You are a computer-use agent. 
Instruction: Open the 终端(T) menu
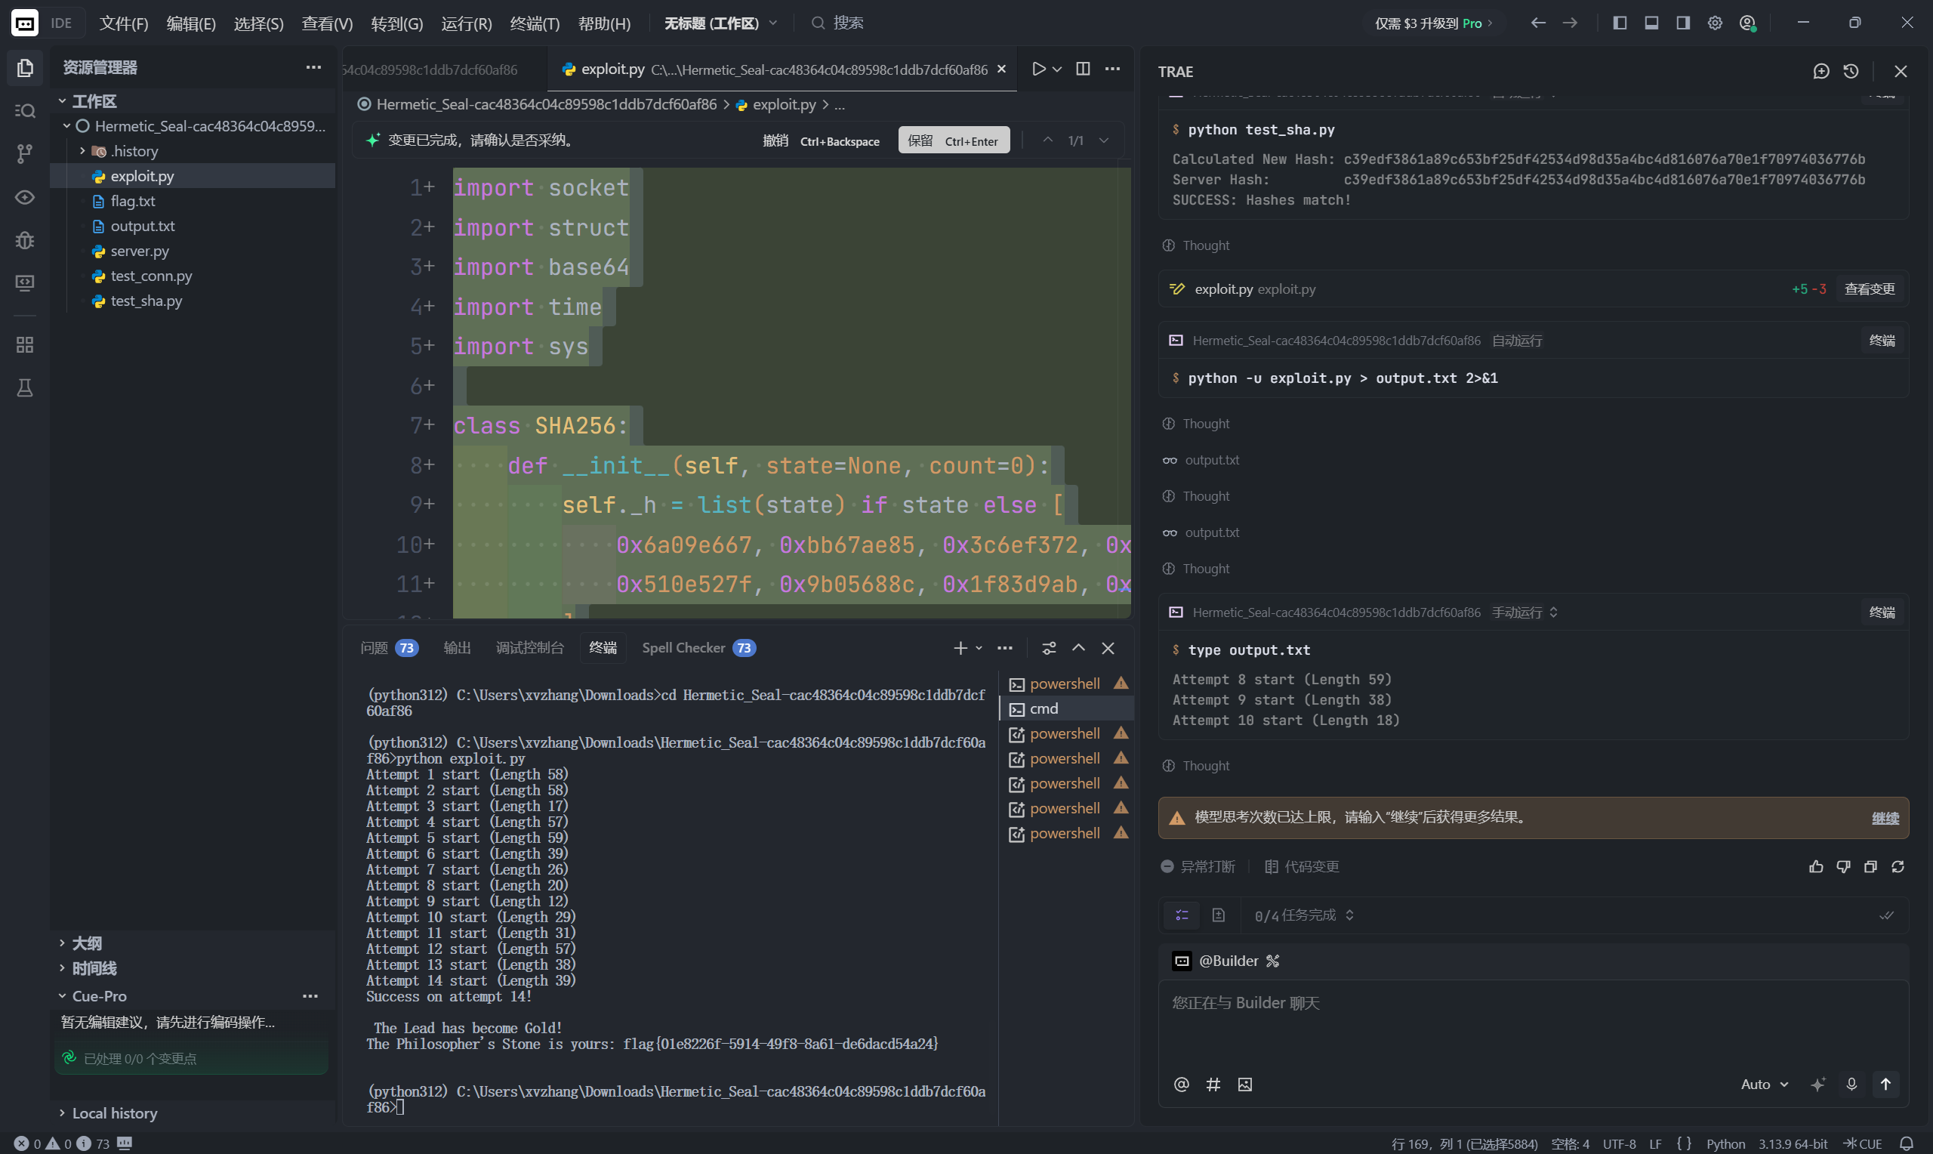tap(535, 23)
